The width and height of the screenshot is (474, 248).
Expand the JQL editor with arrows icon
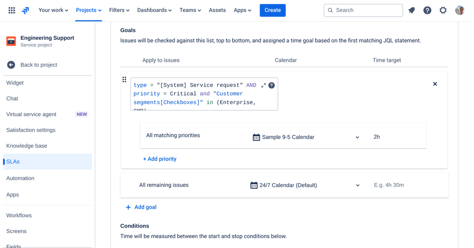click(263, 86)
